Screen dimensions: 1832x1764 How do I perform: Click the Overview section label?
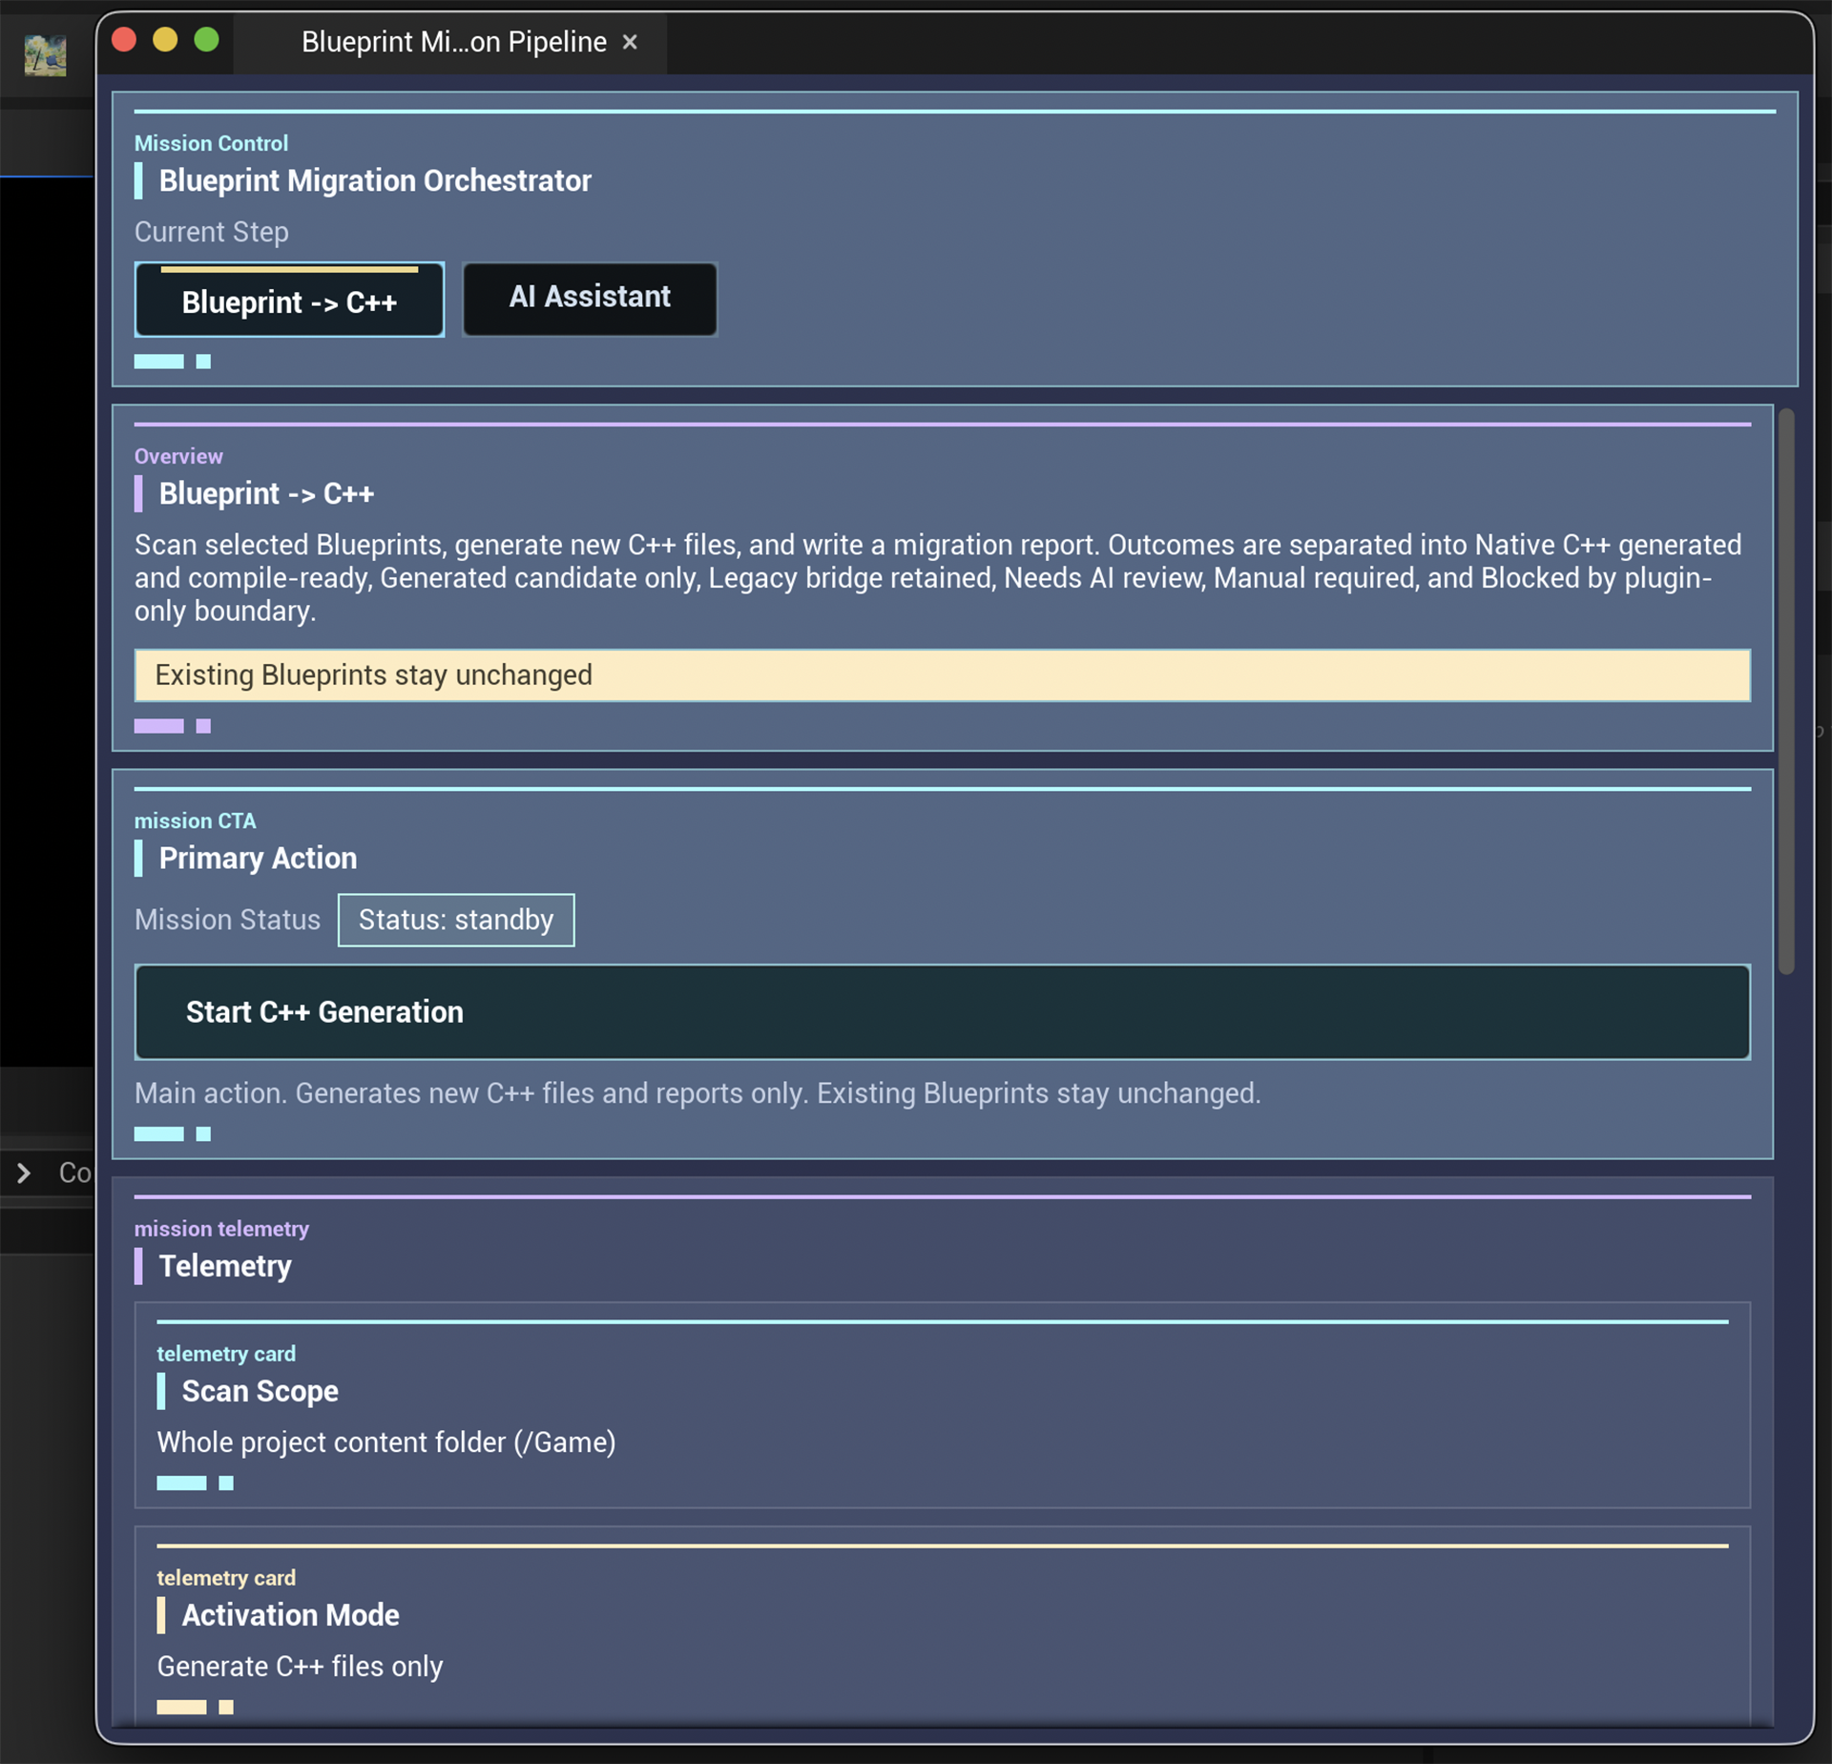(x=178, y=456)
